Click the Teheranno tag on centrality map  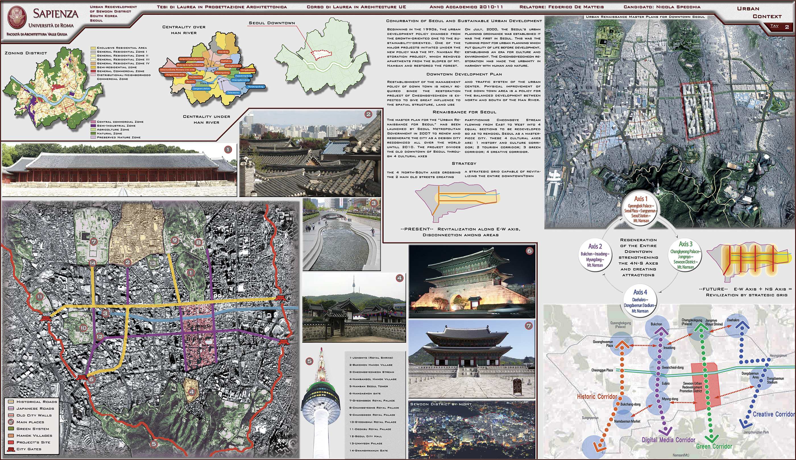233,93
